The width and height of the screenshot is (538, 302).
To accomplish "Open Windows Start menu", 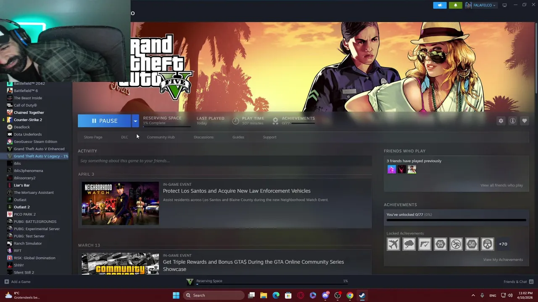I will [x=176, y=295].
